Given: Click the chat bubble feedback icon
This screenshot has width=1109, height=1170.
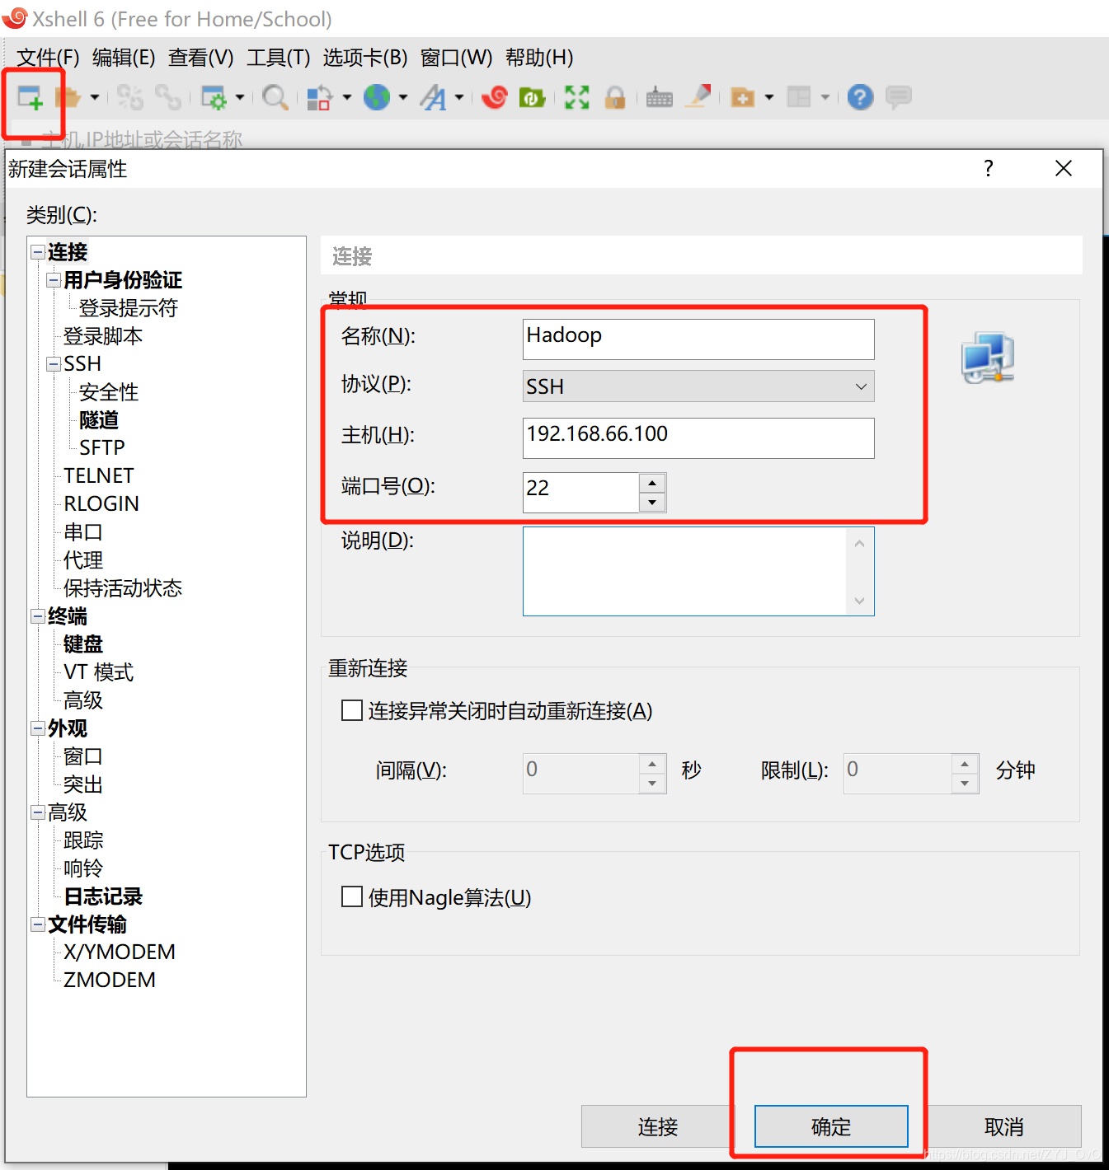Looking at the screenshot, I should point(898,97).
